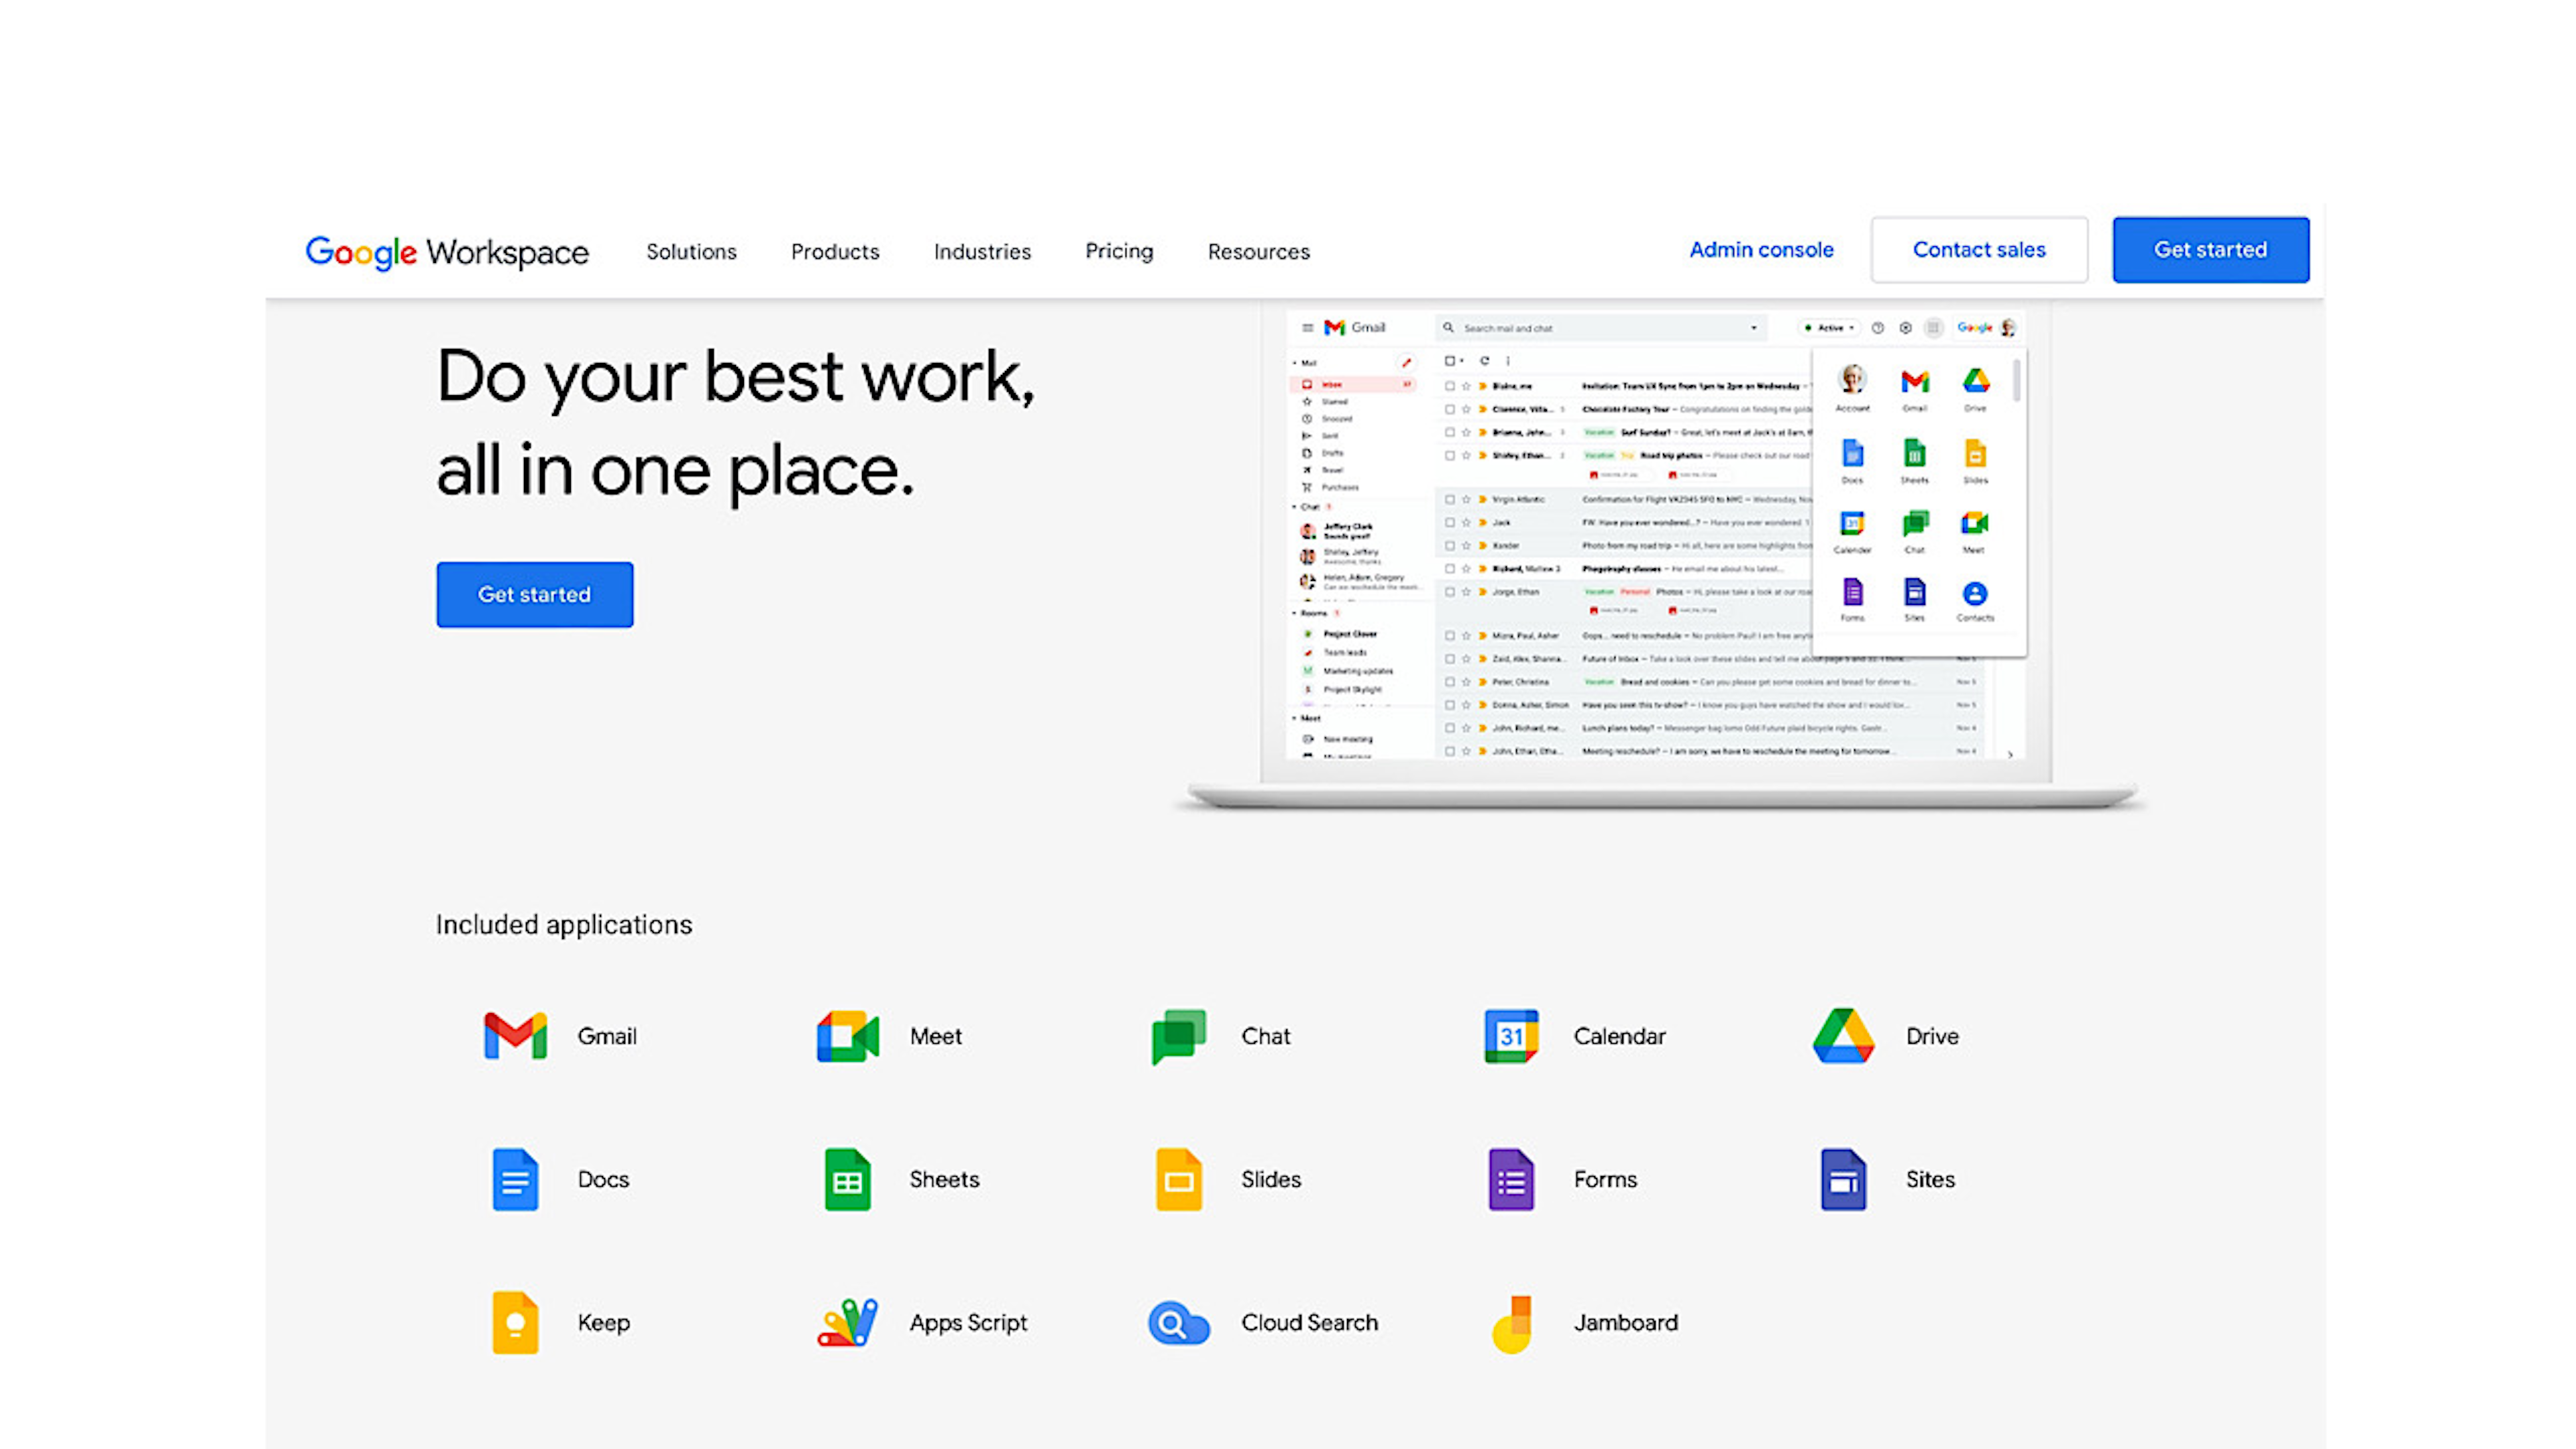Click the Keep lightbulb icon
This screenshot has width=2576, height=1449.
(x=515, y=1322)
